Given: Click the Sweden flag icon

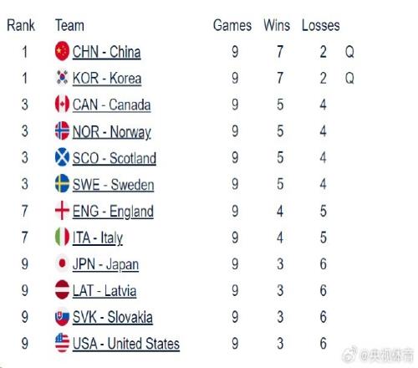Looking at the screenshot, I should coord(62,183).
